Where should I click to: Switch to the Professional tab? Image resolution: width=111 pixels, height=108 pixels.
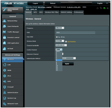click(x=78, y=12)
